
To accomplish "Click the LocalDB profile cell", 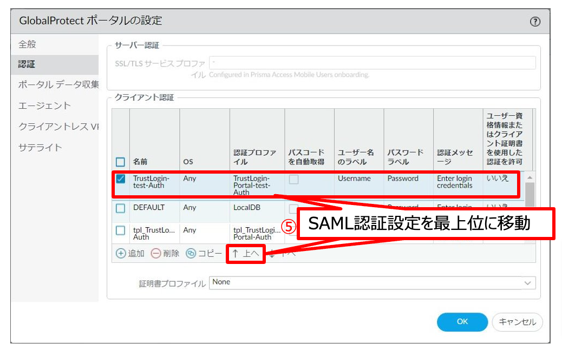I will [246, 207].
